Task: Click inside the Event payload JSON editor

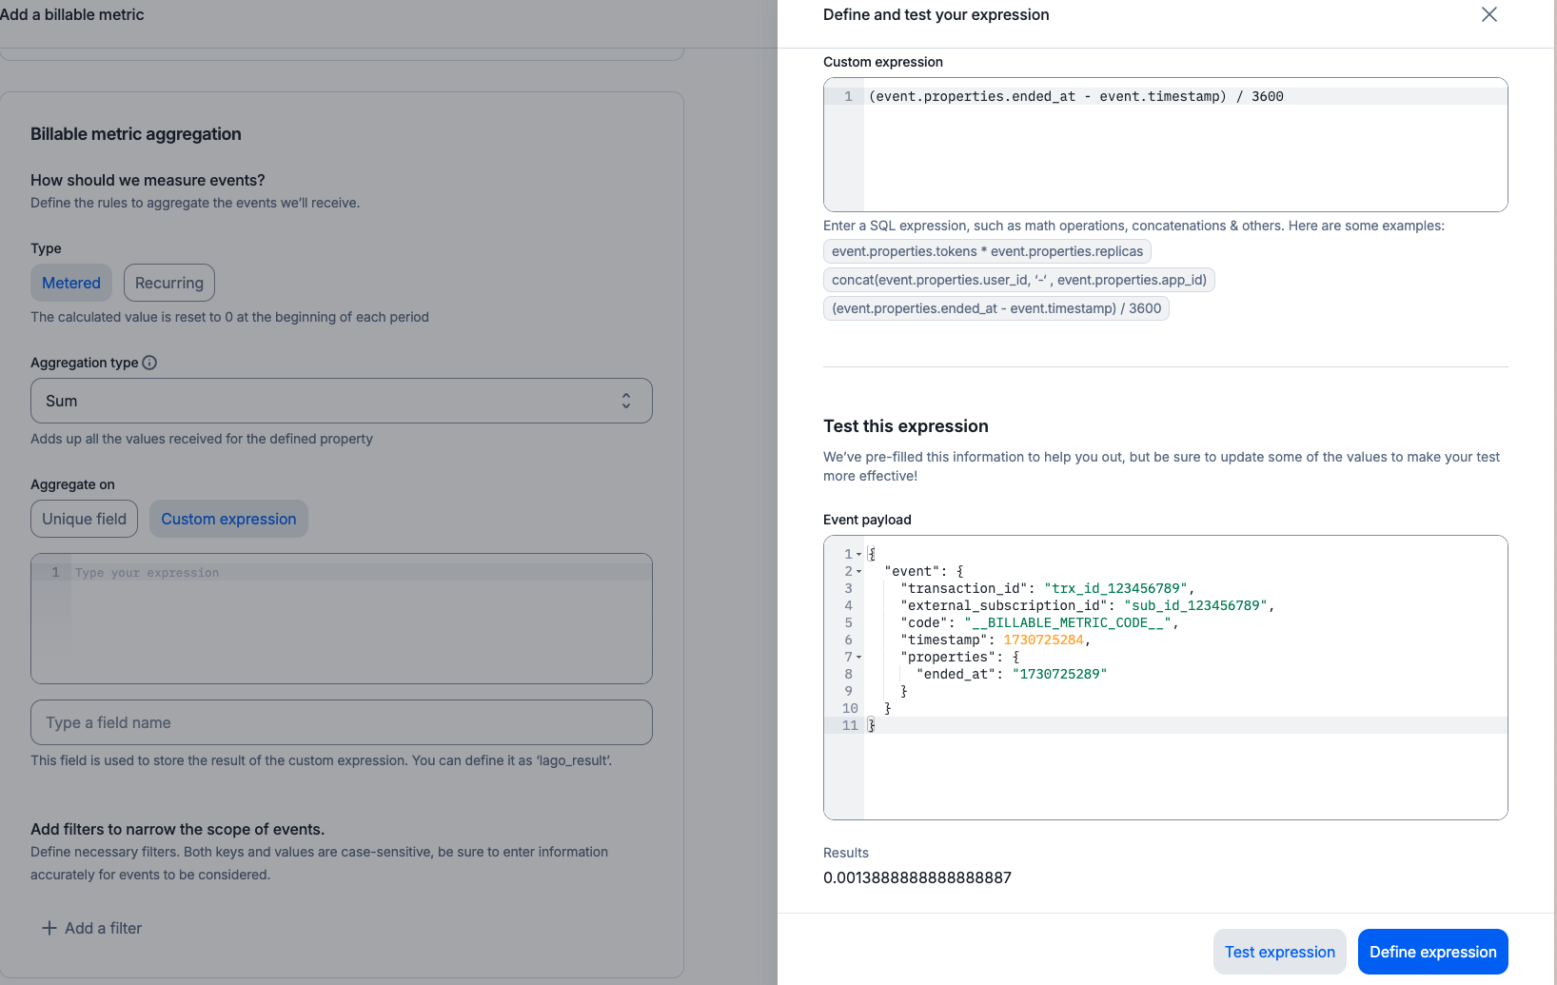Action: (x=1166, y=678)
